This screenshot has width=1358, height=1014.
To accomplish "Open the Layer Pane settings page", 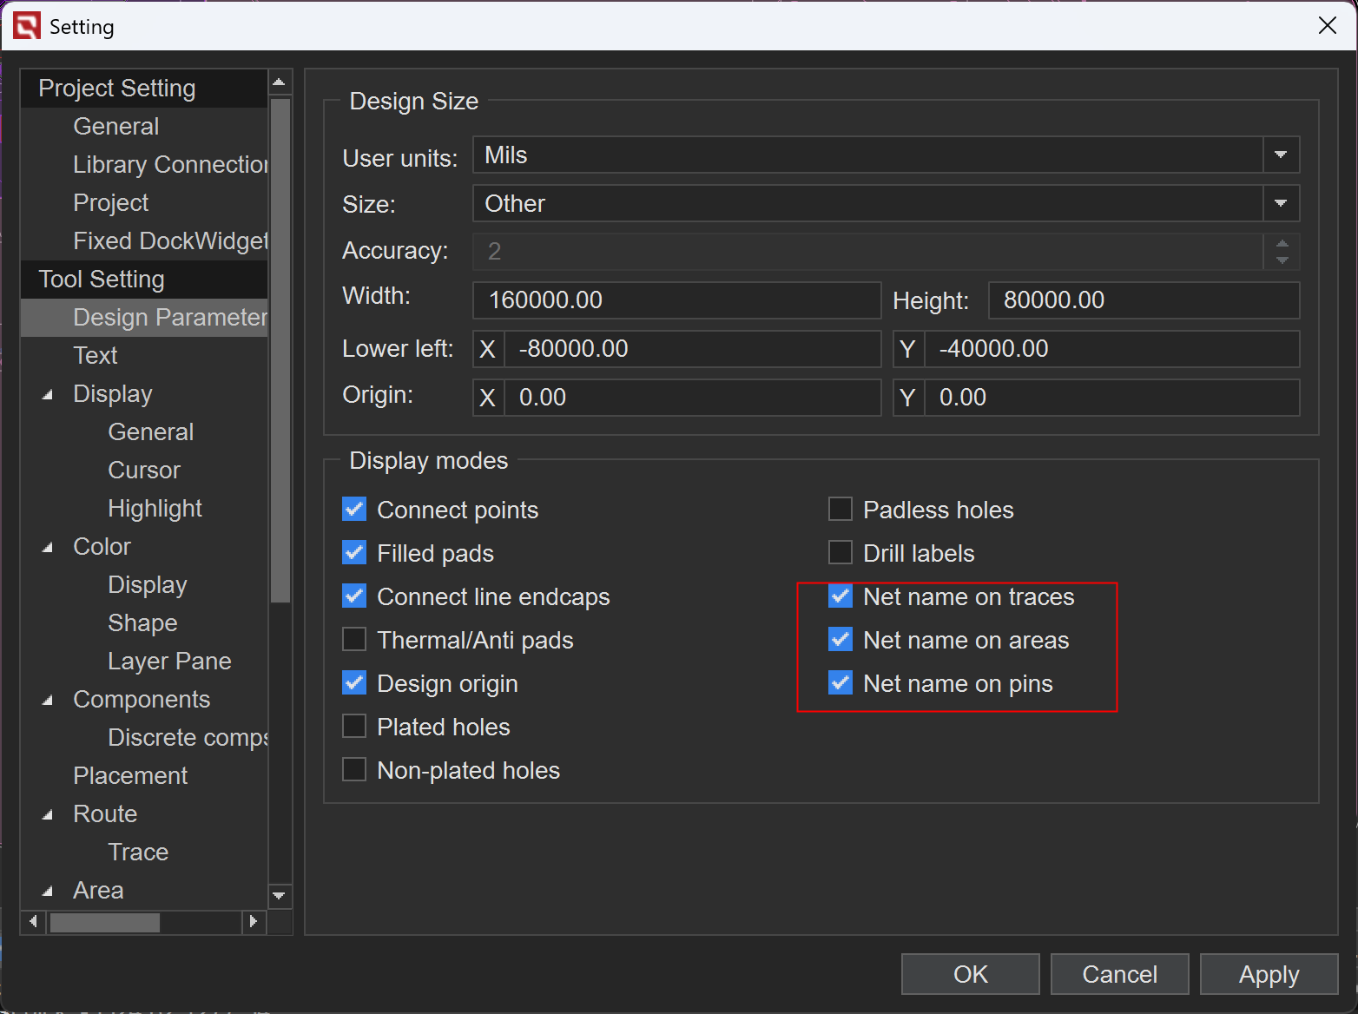I will click(169, 662).
